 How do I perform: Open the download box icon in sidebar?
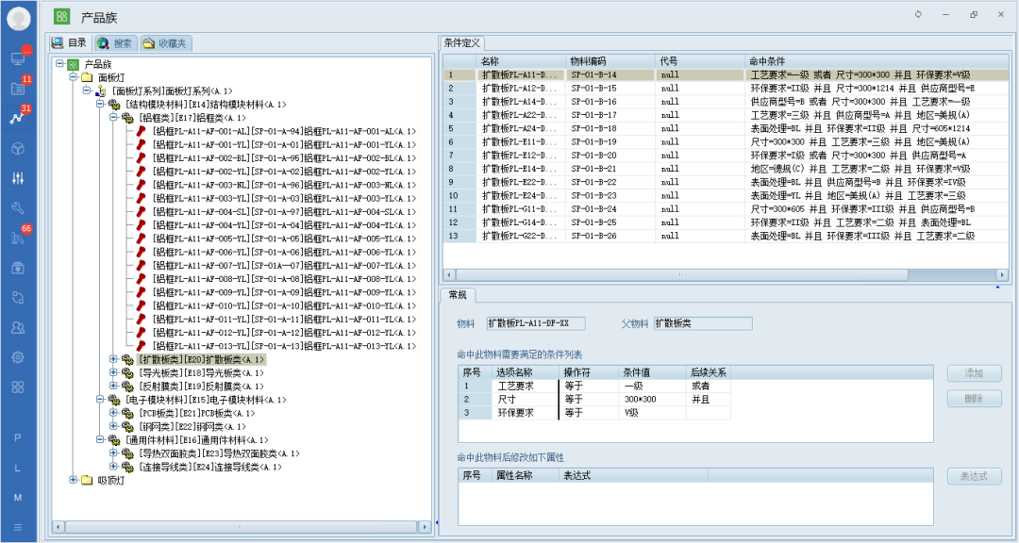coord(18,268)
